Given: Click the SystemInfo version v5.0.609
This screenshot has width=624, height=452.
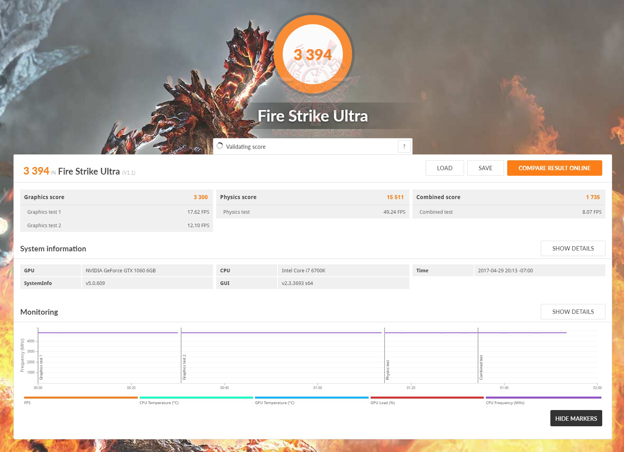Looking at the screenshot, I should pyautogui.click(x=95, y=283).
